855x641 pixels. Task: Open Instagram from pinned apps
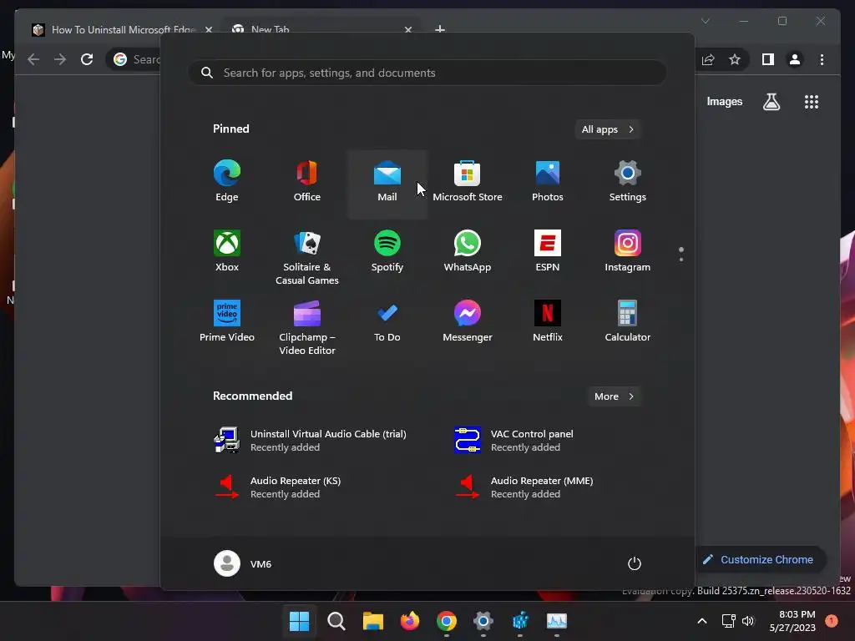click(628, 251)
